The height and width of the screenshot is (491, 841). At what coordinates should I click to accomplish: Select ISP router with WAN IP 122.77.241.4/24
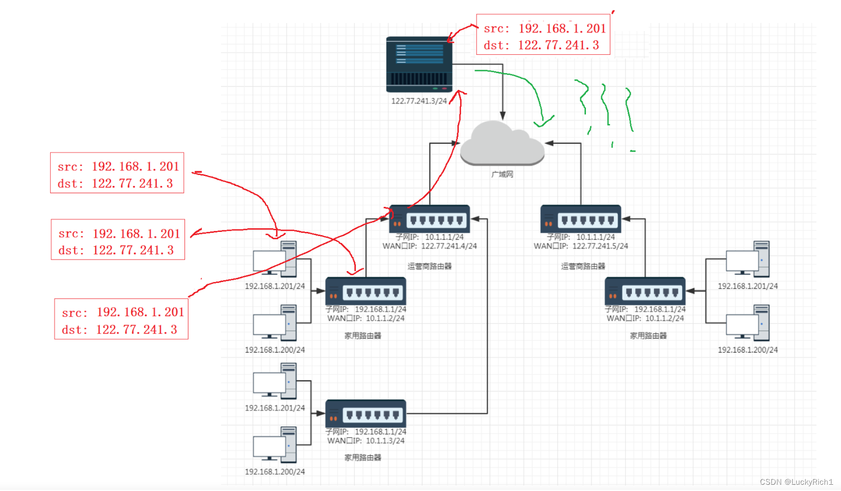pyautogui.click(x=430, y=219)
